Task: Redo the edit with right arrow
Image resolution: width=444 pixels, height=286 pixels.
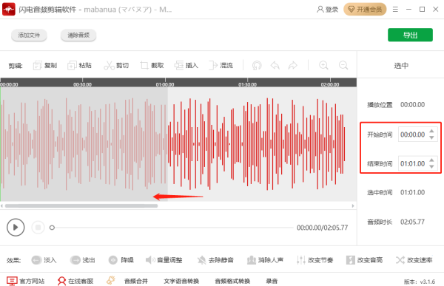Action: tap(292, 65)
